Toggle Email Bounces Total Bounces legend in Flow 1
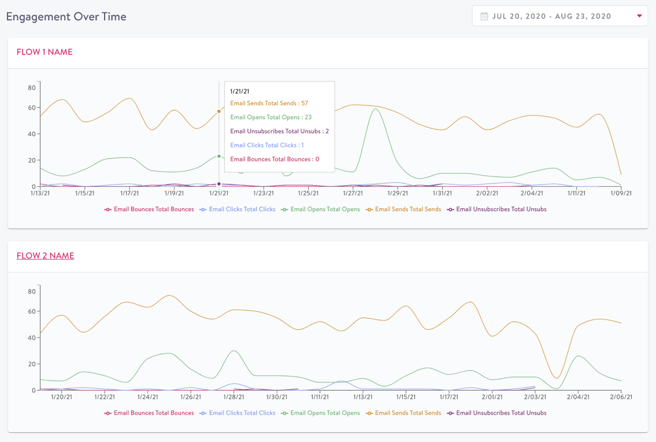Viewport: 656px width, 442px height. [149, 209]
